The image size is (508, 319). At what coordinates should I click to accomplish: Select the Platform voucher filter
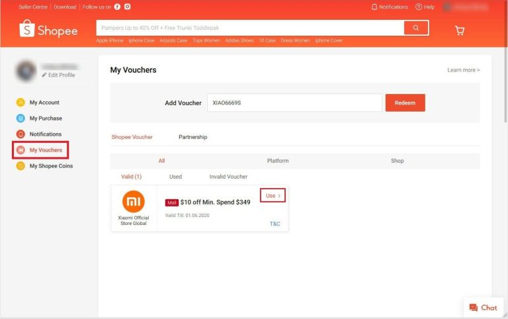pos(278,161)
